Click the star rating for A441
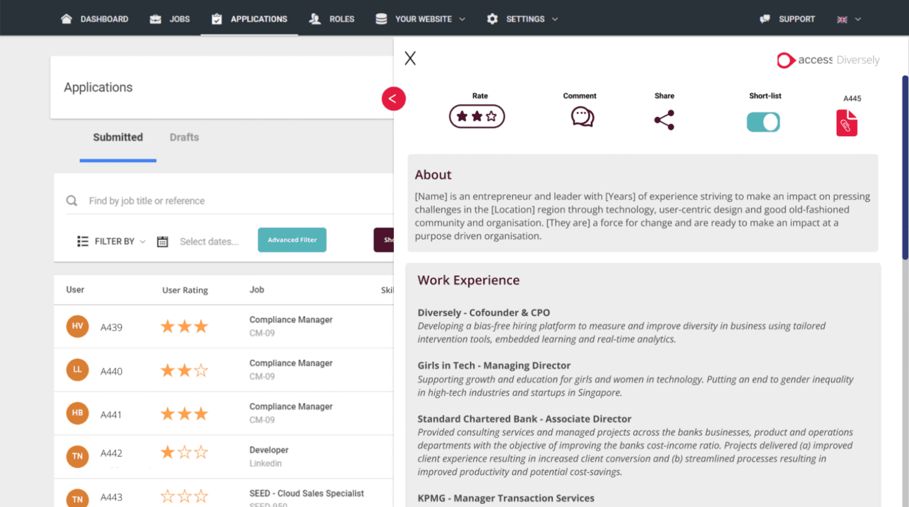909x507 pixels. 184,414
